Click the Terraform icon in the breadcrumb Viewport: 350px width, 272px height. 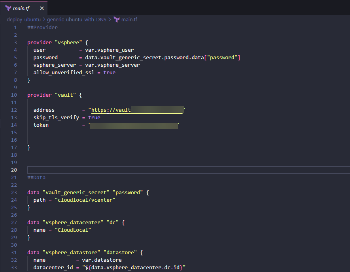coord(117,19)
